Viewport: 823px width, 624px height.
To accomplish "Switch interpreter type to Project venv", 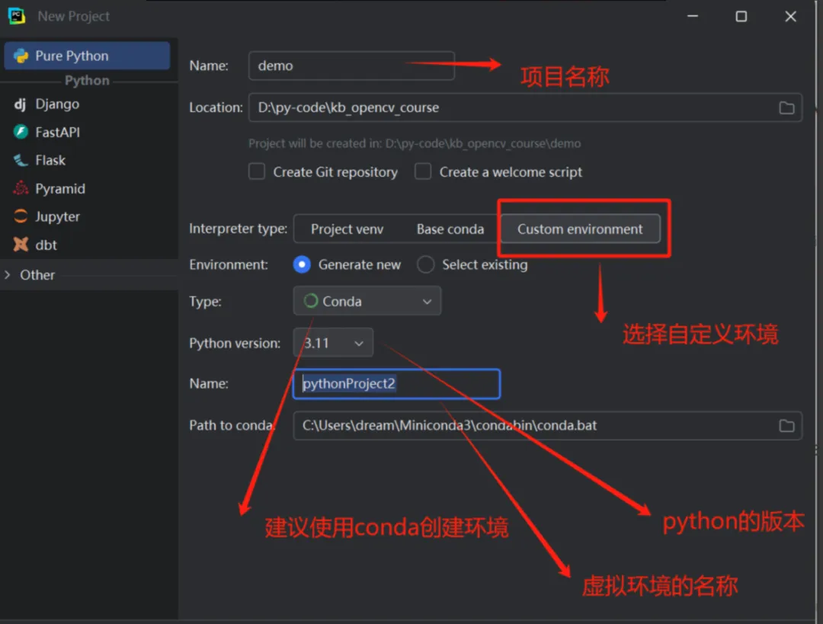I will tap(347, 229).
